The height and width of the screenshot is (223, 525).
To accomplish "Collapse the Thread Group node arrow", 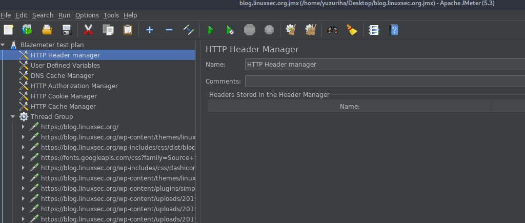I will point(13,116).
